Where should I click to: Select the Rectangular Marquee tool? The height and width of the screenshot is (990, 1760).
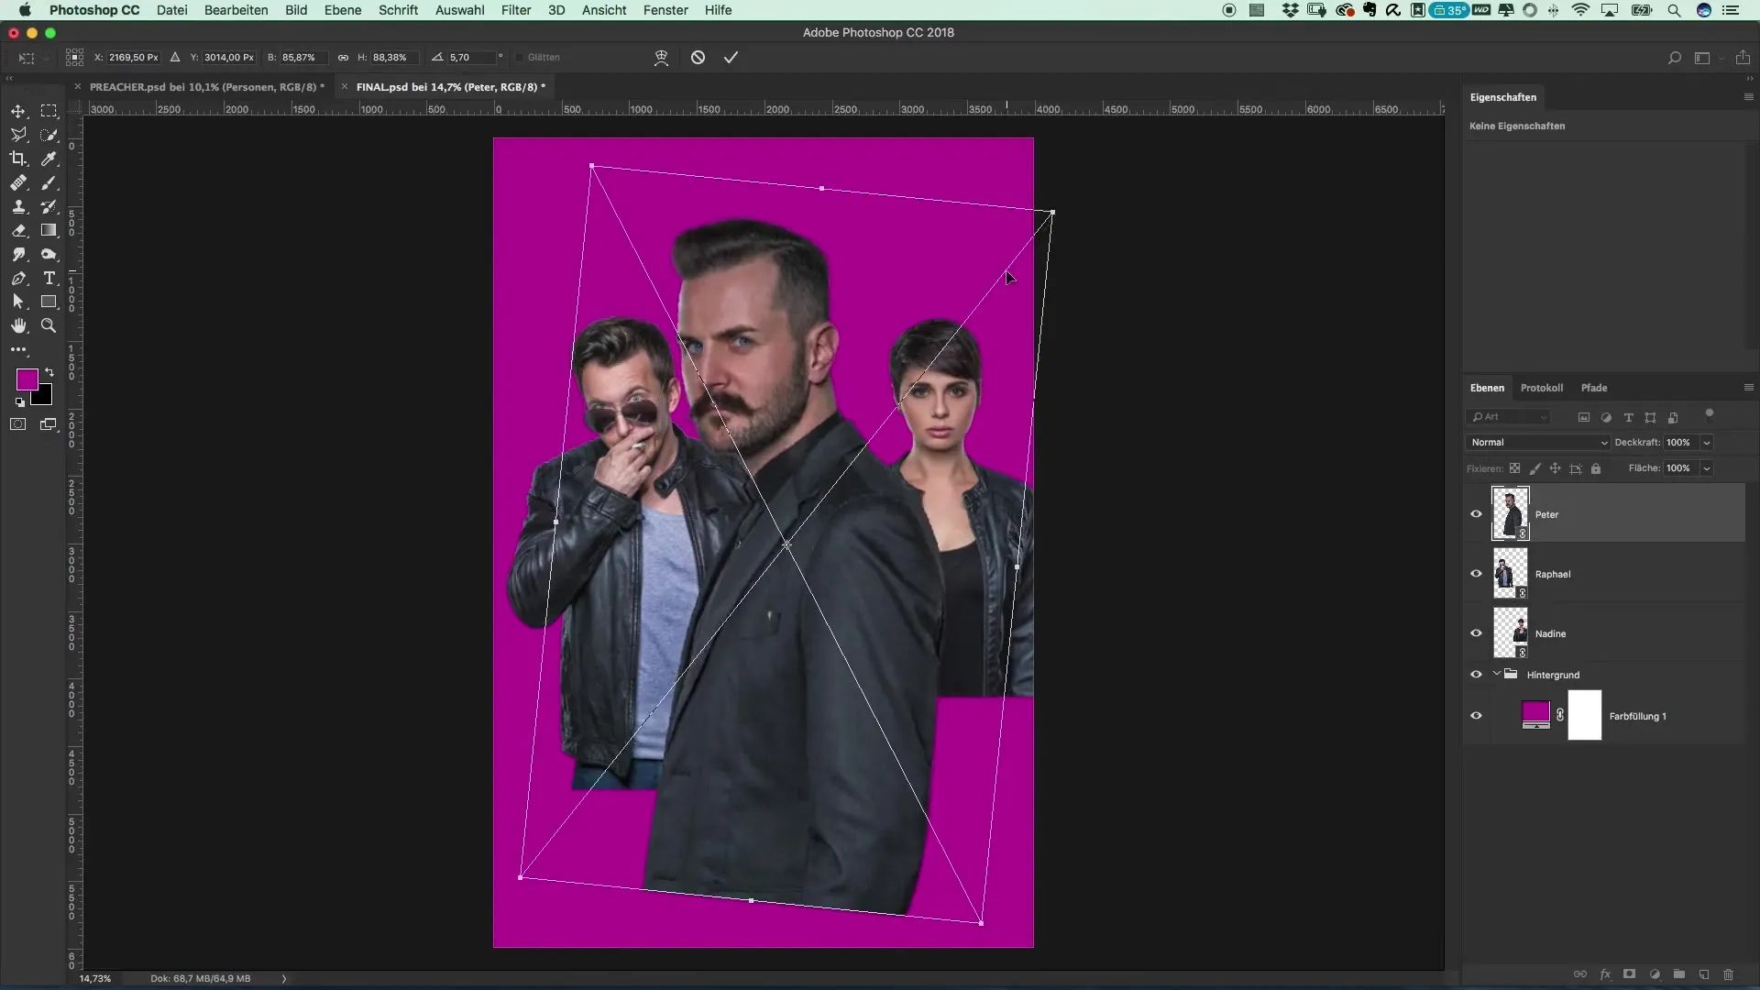click(49, 111)
